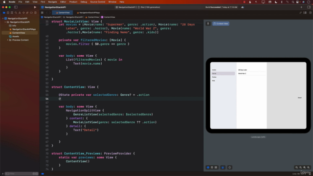Click the add file plus button
The width and height of the screenshot is (313, 176).
2,174
